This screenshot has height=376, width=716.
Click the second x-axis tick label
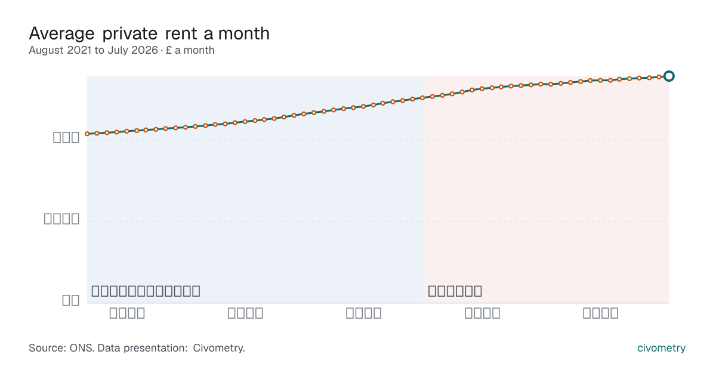tap(246, 313)
